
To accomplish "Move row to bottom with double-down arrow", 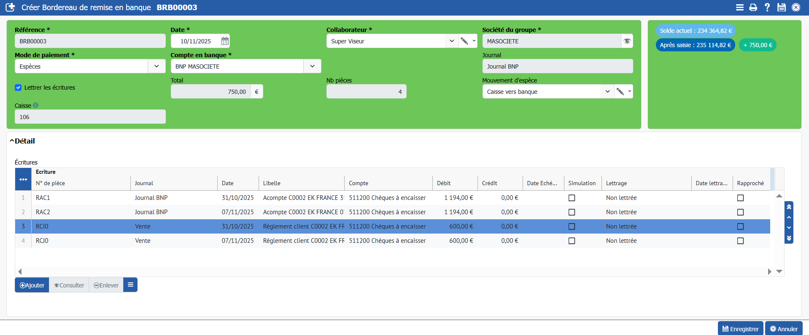I will click(789, 238).
